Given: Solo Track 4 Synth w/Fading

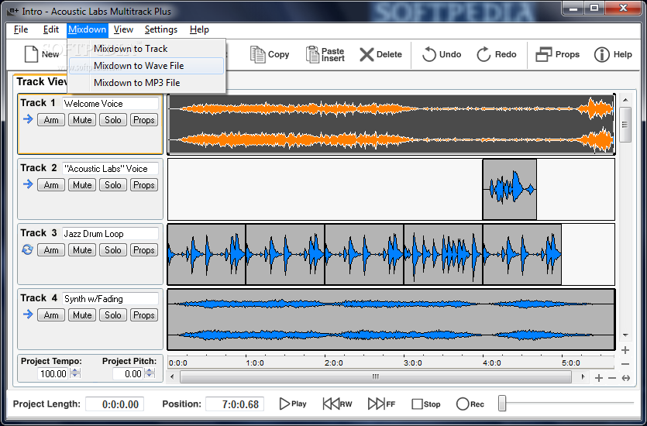Looking at the screenshot, I should pos(113,315).
